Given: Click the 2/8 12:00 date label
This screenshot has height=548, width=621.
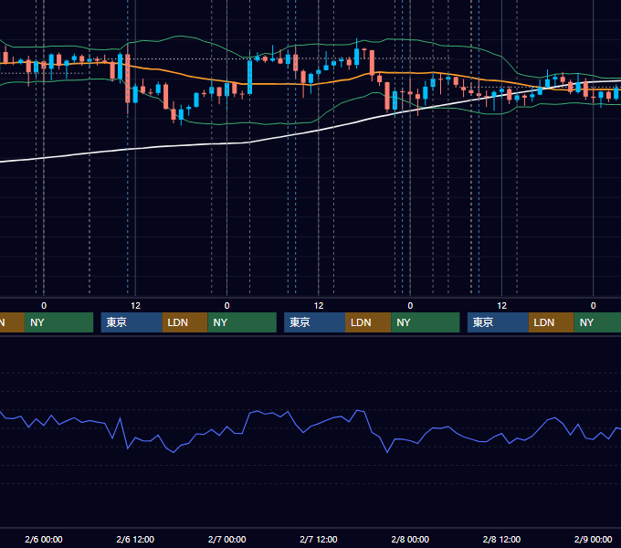Looking at the screenshot, I should (x=501, y=539).
